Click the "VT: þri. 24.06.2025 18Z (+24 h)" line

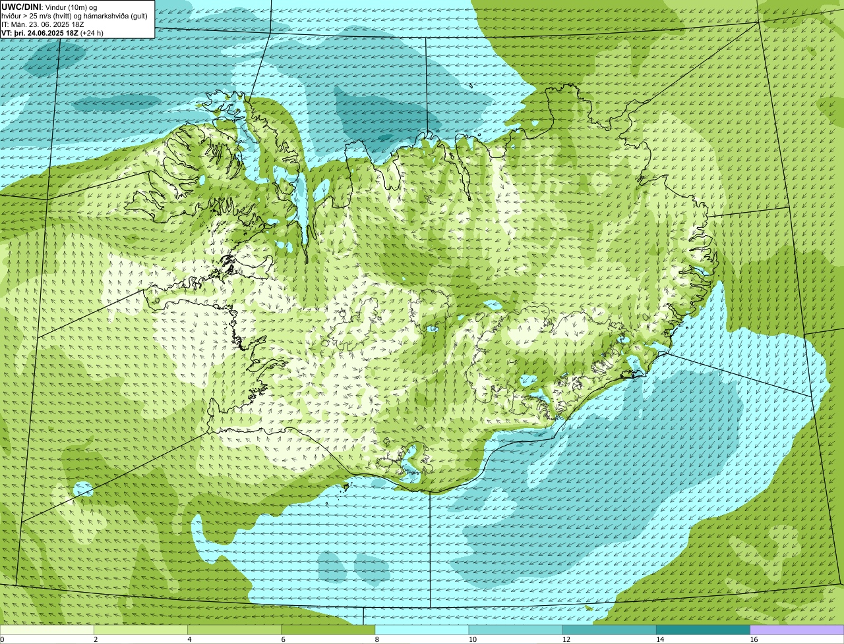pyautogui.click(x=53, y=32)
